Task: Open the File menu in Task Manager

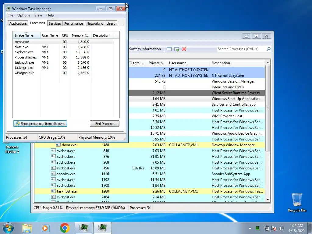Action: [10, 15]
